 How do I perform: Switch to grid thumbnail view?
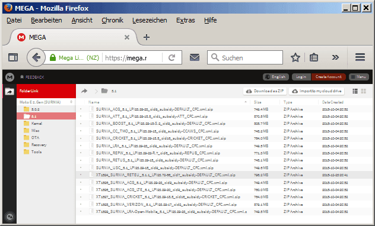tap(364, 91)
